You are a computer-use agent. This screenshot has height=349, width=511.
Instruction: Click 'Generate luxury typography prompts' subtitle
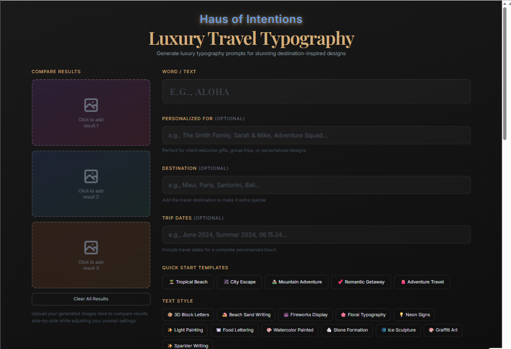[x=251, y=54]
